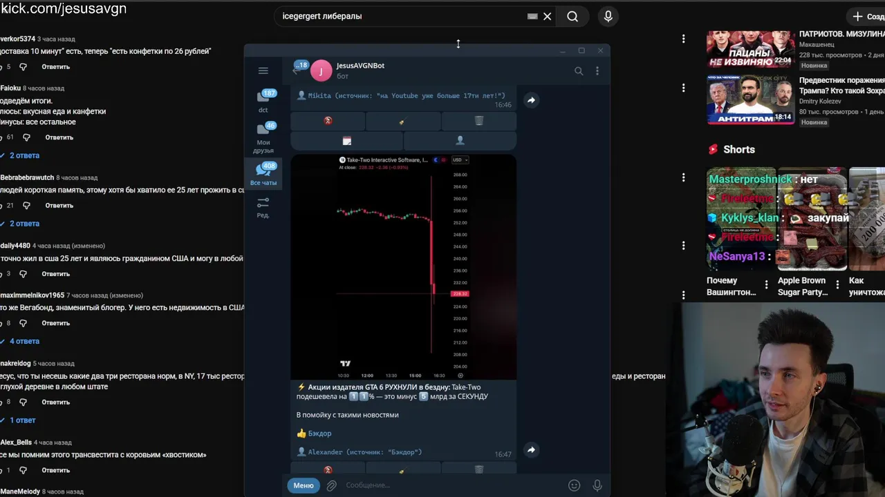Open options for Почему Вашингтон short
This screenshot has width=885, height=497.
766,284
